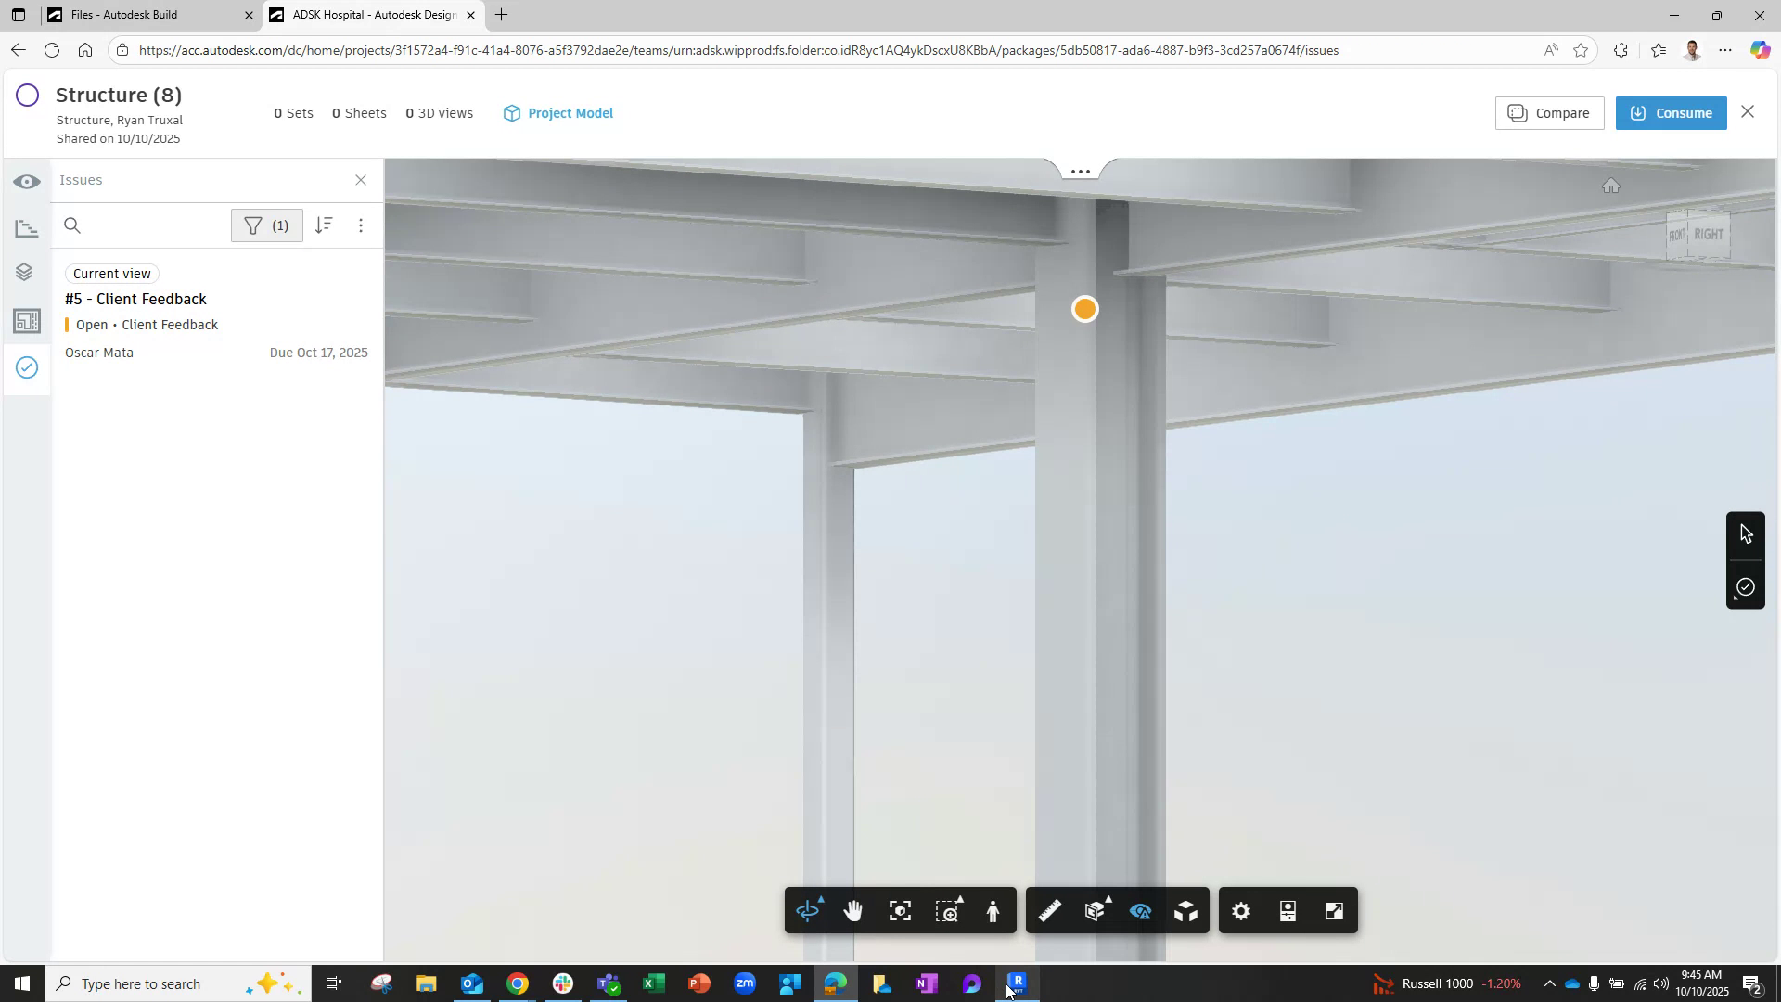Select the Measure tool
The image size is (1781, 1002).
[1050, 910]
